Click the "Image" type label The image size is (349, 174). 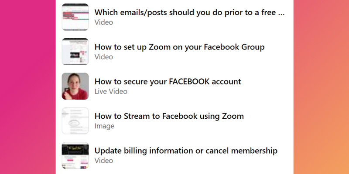(x=104, y=126)
